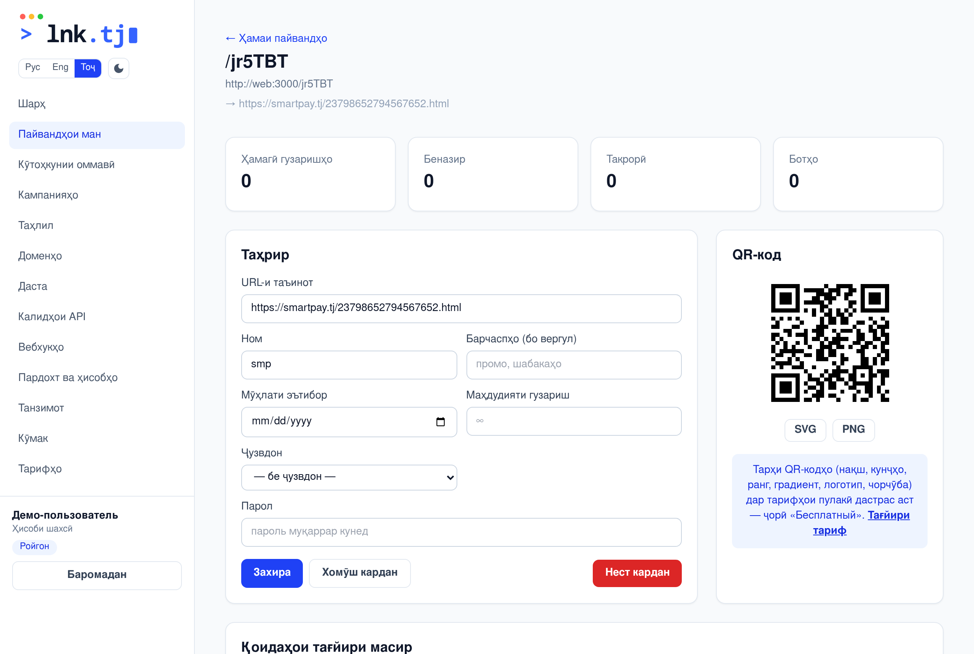Toggle dark mode moon icon

[x=118, y=68]
